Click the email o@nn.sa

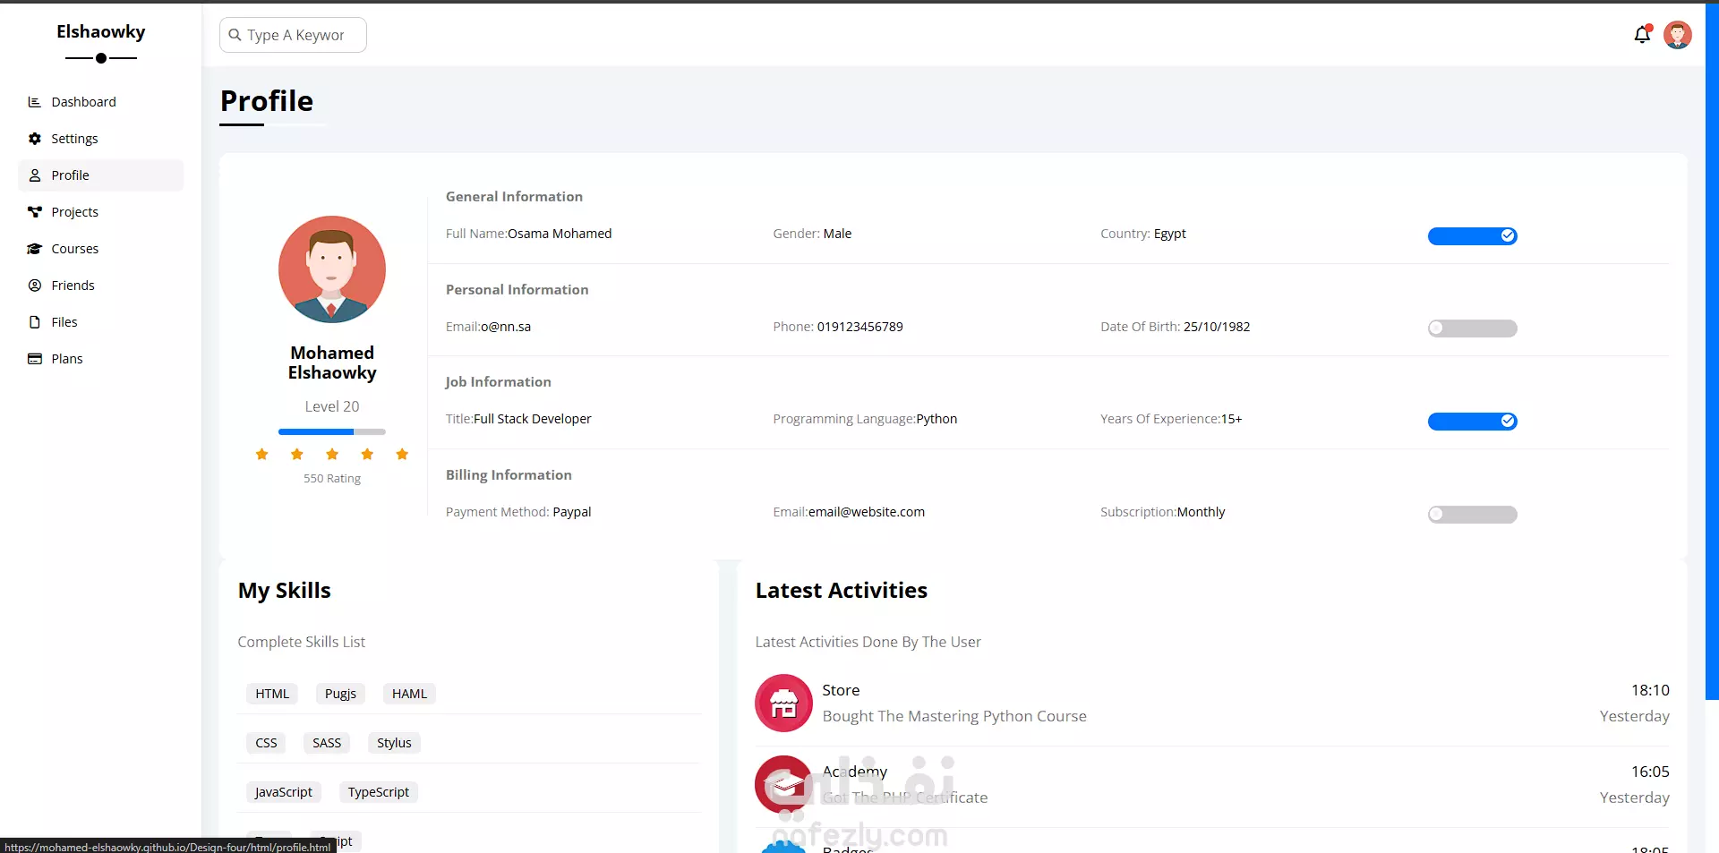[506, 327]
